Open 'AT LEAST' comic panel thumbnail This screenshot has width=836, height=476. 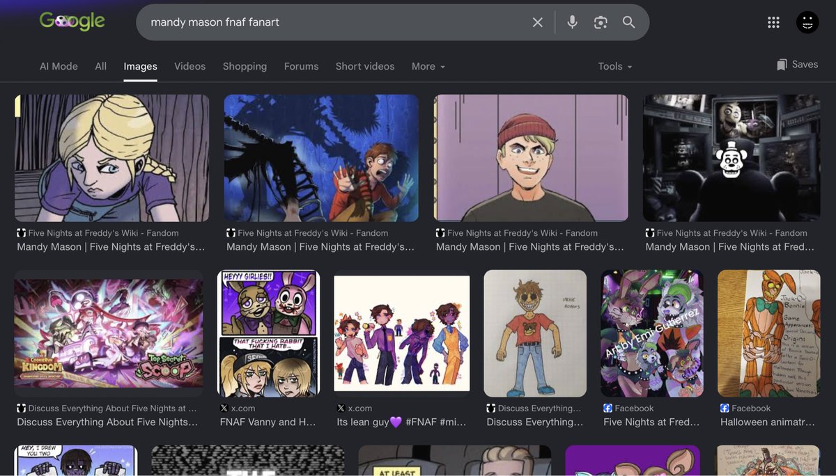[455, 461]
